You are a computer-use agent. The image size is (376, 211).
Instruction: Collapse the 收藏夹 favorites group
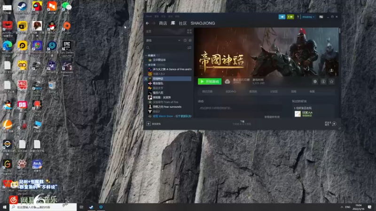click(x=146, y=55)
